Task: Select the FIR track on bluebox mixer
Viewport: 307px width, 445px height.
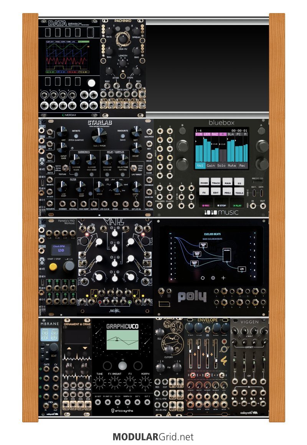Action: tap(199, 134)
